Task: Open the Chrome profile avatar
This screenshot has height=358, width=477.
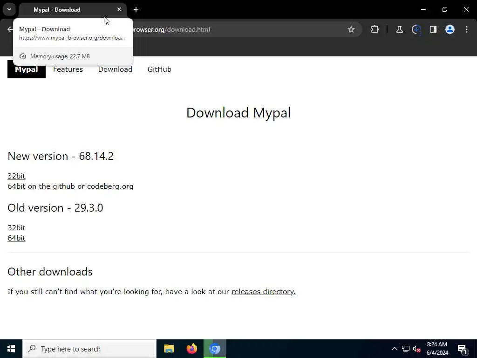Action: tap(450, 29)
